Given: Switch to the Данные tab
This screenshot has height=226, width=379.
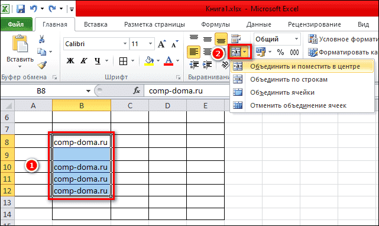Looking at the screenshot, I should tap(258, 24).
